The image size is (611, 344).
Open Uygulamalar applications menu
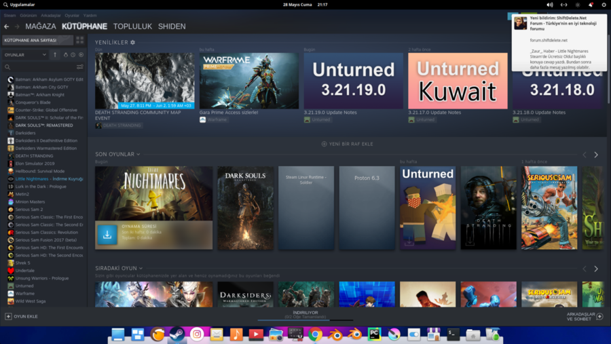19,5
